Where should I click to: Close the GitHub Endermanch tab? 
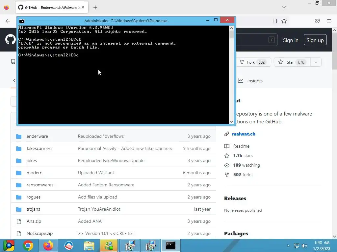tap(83, 7)
